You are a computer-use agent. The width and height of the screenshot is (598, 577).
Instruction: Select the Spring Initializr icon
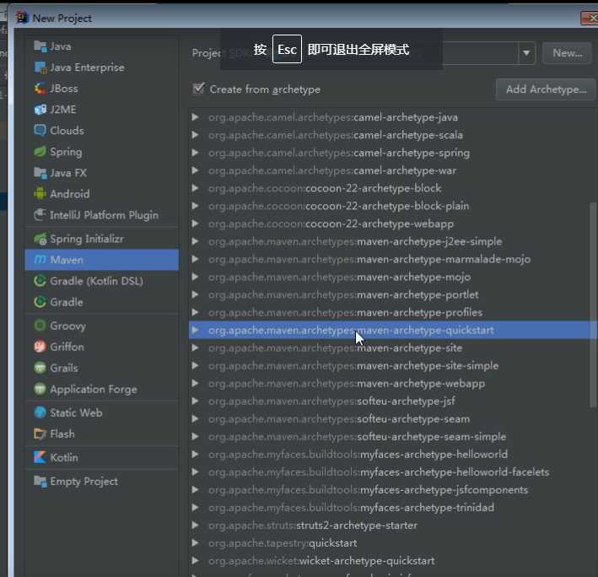point(40,239)
